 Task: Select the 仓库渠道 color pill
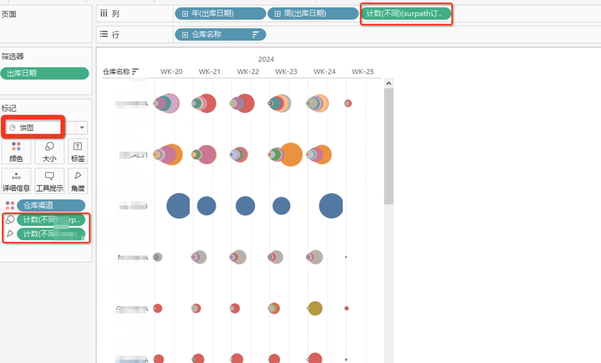pos(51,205)
